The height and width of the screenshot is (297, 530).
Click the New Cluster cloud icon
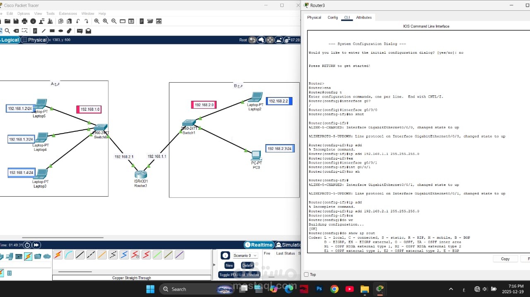(261, 40)
